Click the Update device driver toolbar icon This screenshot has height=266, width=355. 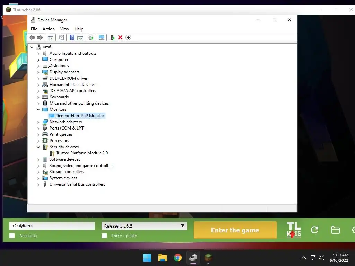[x=90, y=37]
